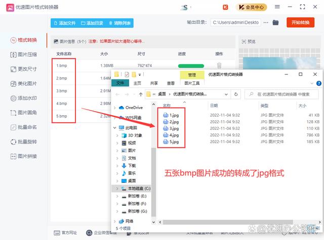Sort by the 日期 column header

click(x=214, y=106)
